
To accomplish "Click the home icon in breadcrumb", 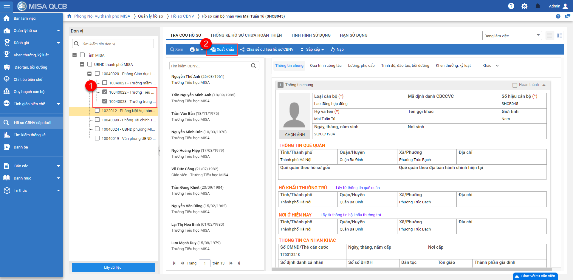I will coord(69,16).
